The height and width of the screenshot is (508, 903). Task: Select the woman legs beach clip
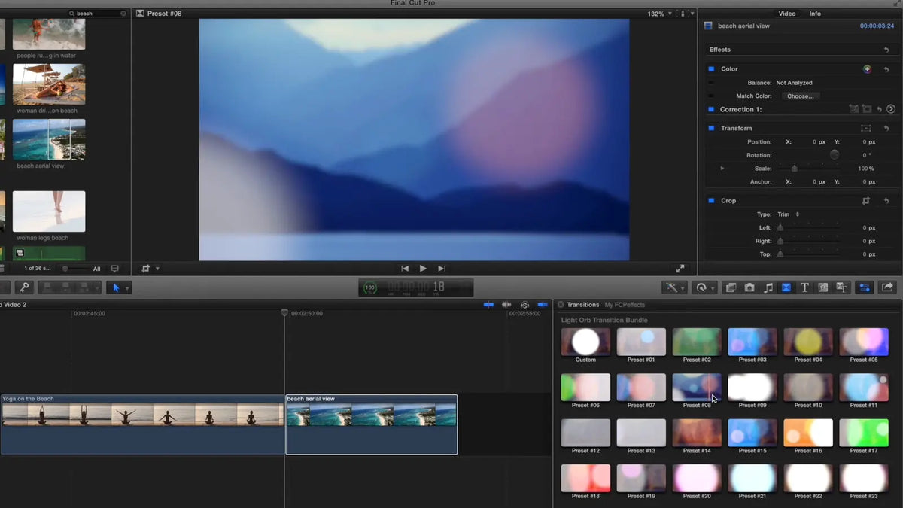click(x=49, y=211)
